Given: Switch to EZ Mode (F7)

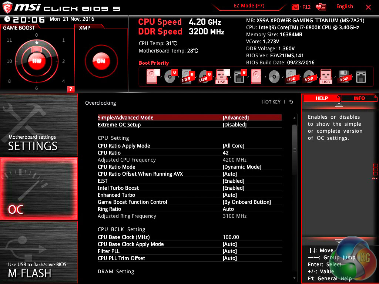Looking at the screenshot, I should click(249, 6).
